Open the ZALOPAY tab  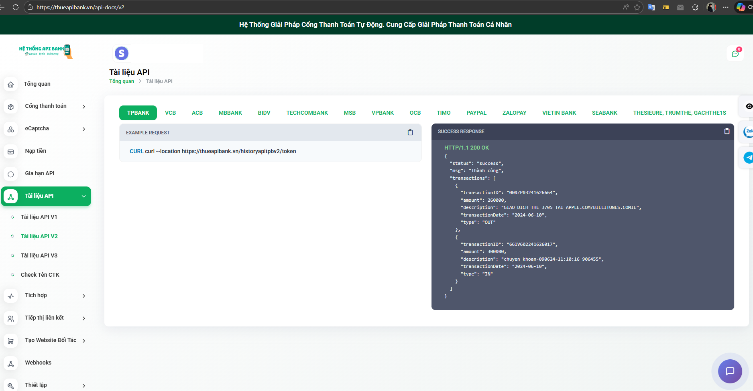(x=514, y=113)
